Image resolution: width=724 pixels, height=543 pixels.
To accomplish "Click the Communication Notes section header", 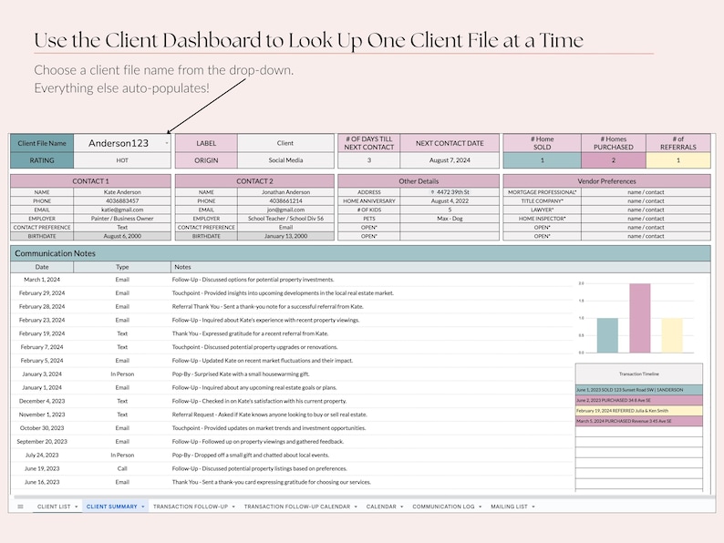I will tap(360, 253).
